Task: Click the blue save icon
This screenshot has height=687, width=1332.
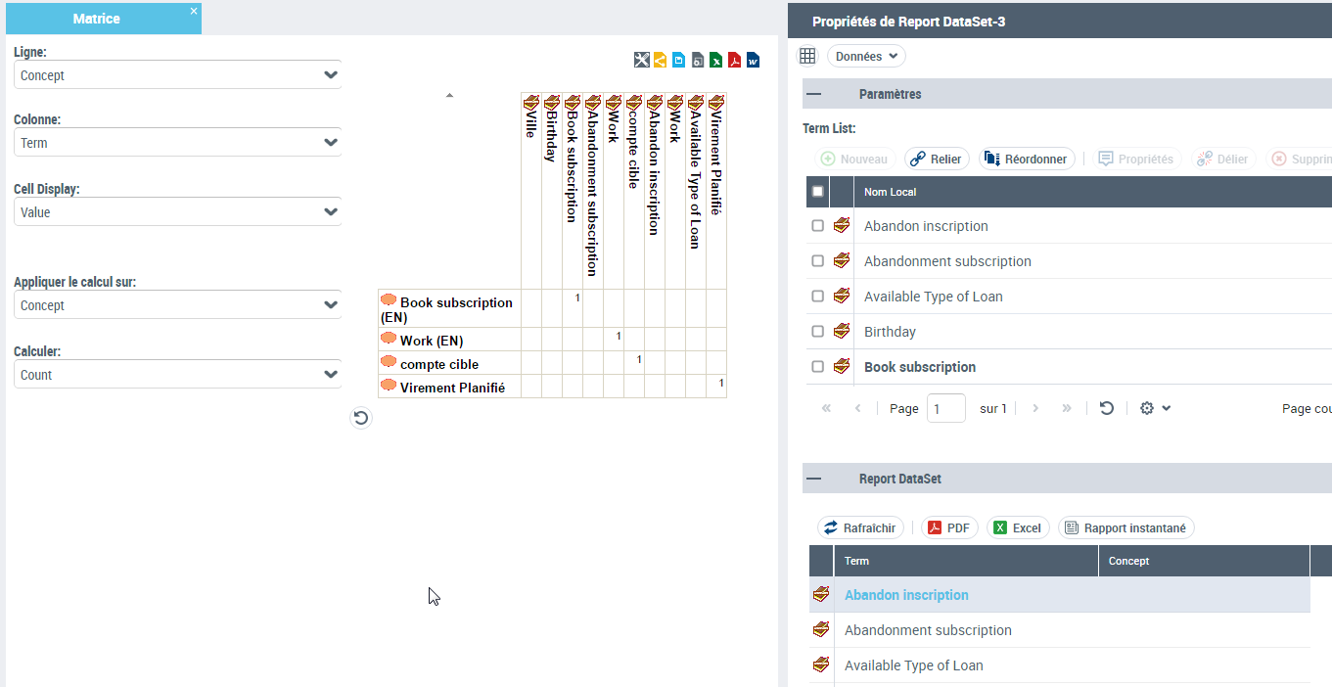Action: coord(678,61)
